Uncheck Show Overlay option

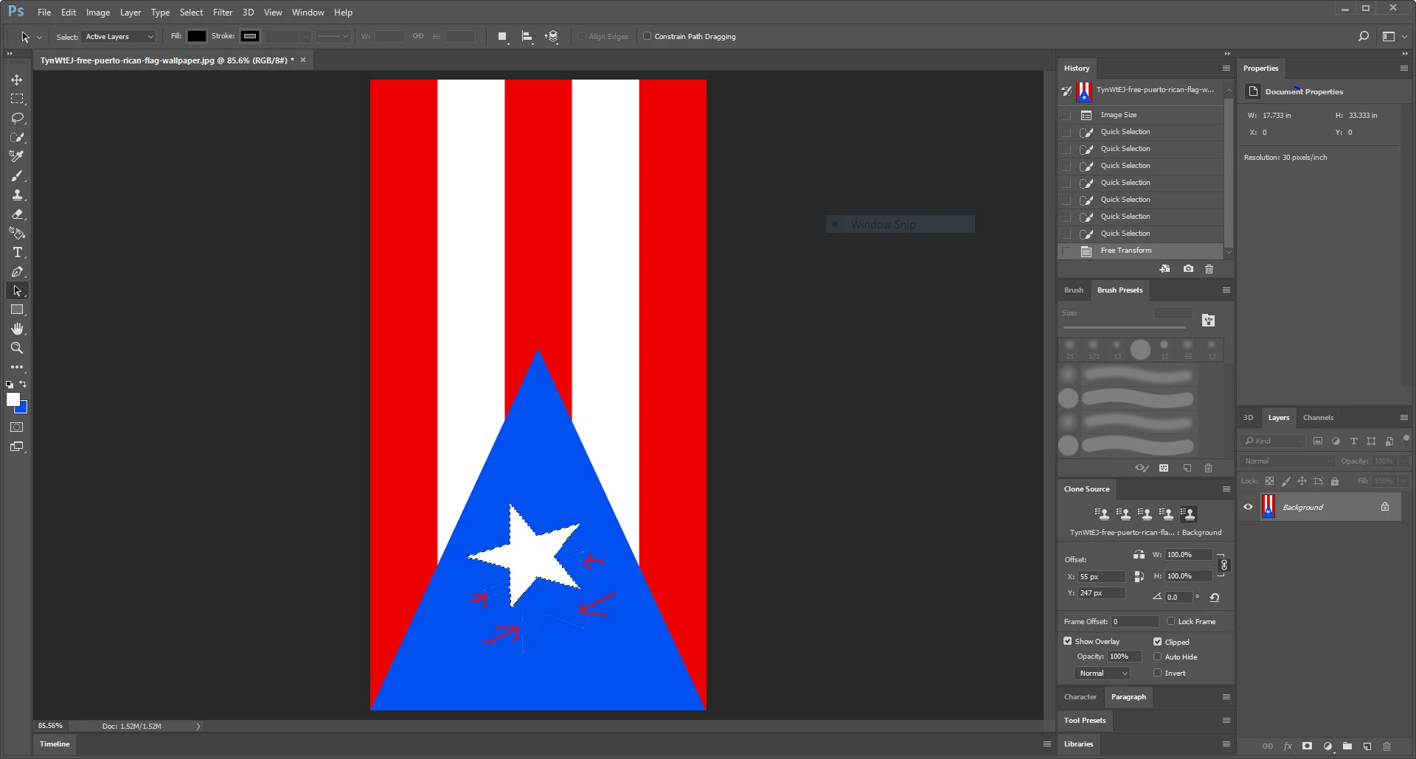coord(1067,641)
